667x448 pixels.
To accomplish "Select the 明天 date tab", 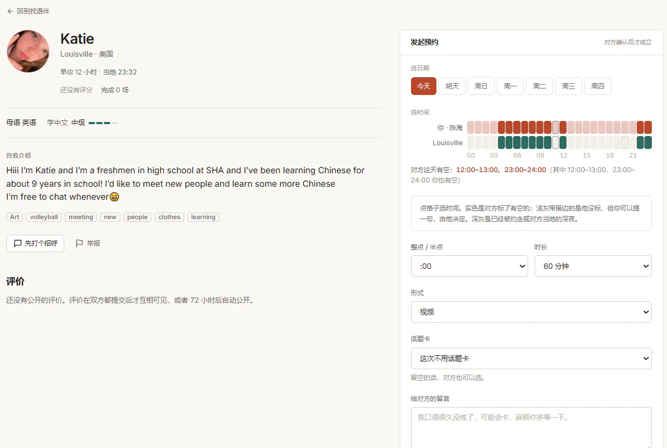I will (453, 86).
